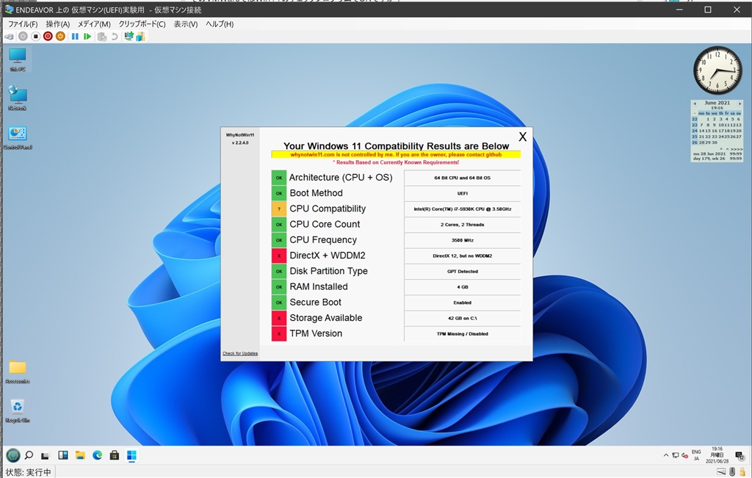
Task: Click the '3500 MHz' frequency result
Action: (x=463, y=240)
